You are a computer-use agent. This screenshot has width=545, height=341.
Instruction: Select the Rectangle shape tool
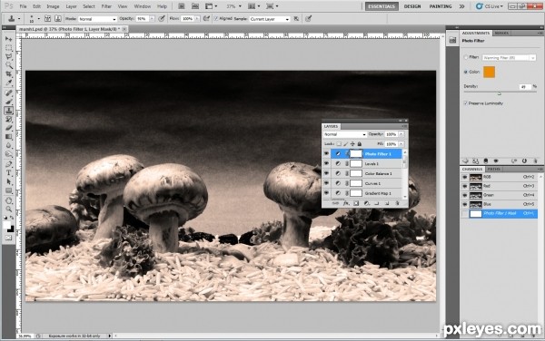pyautogui.click(x=9, y=190)
